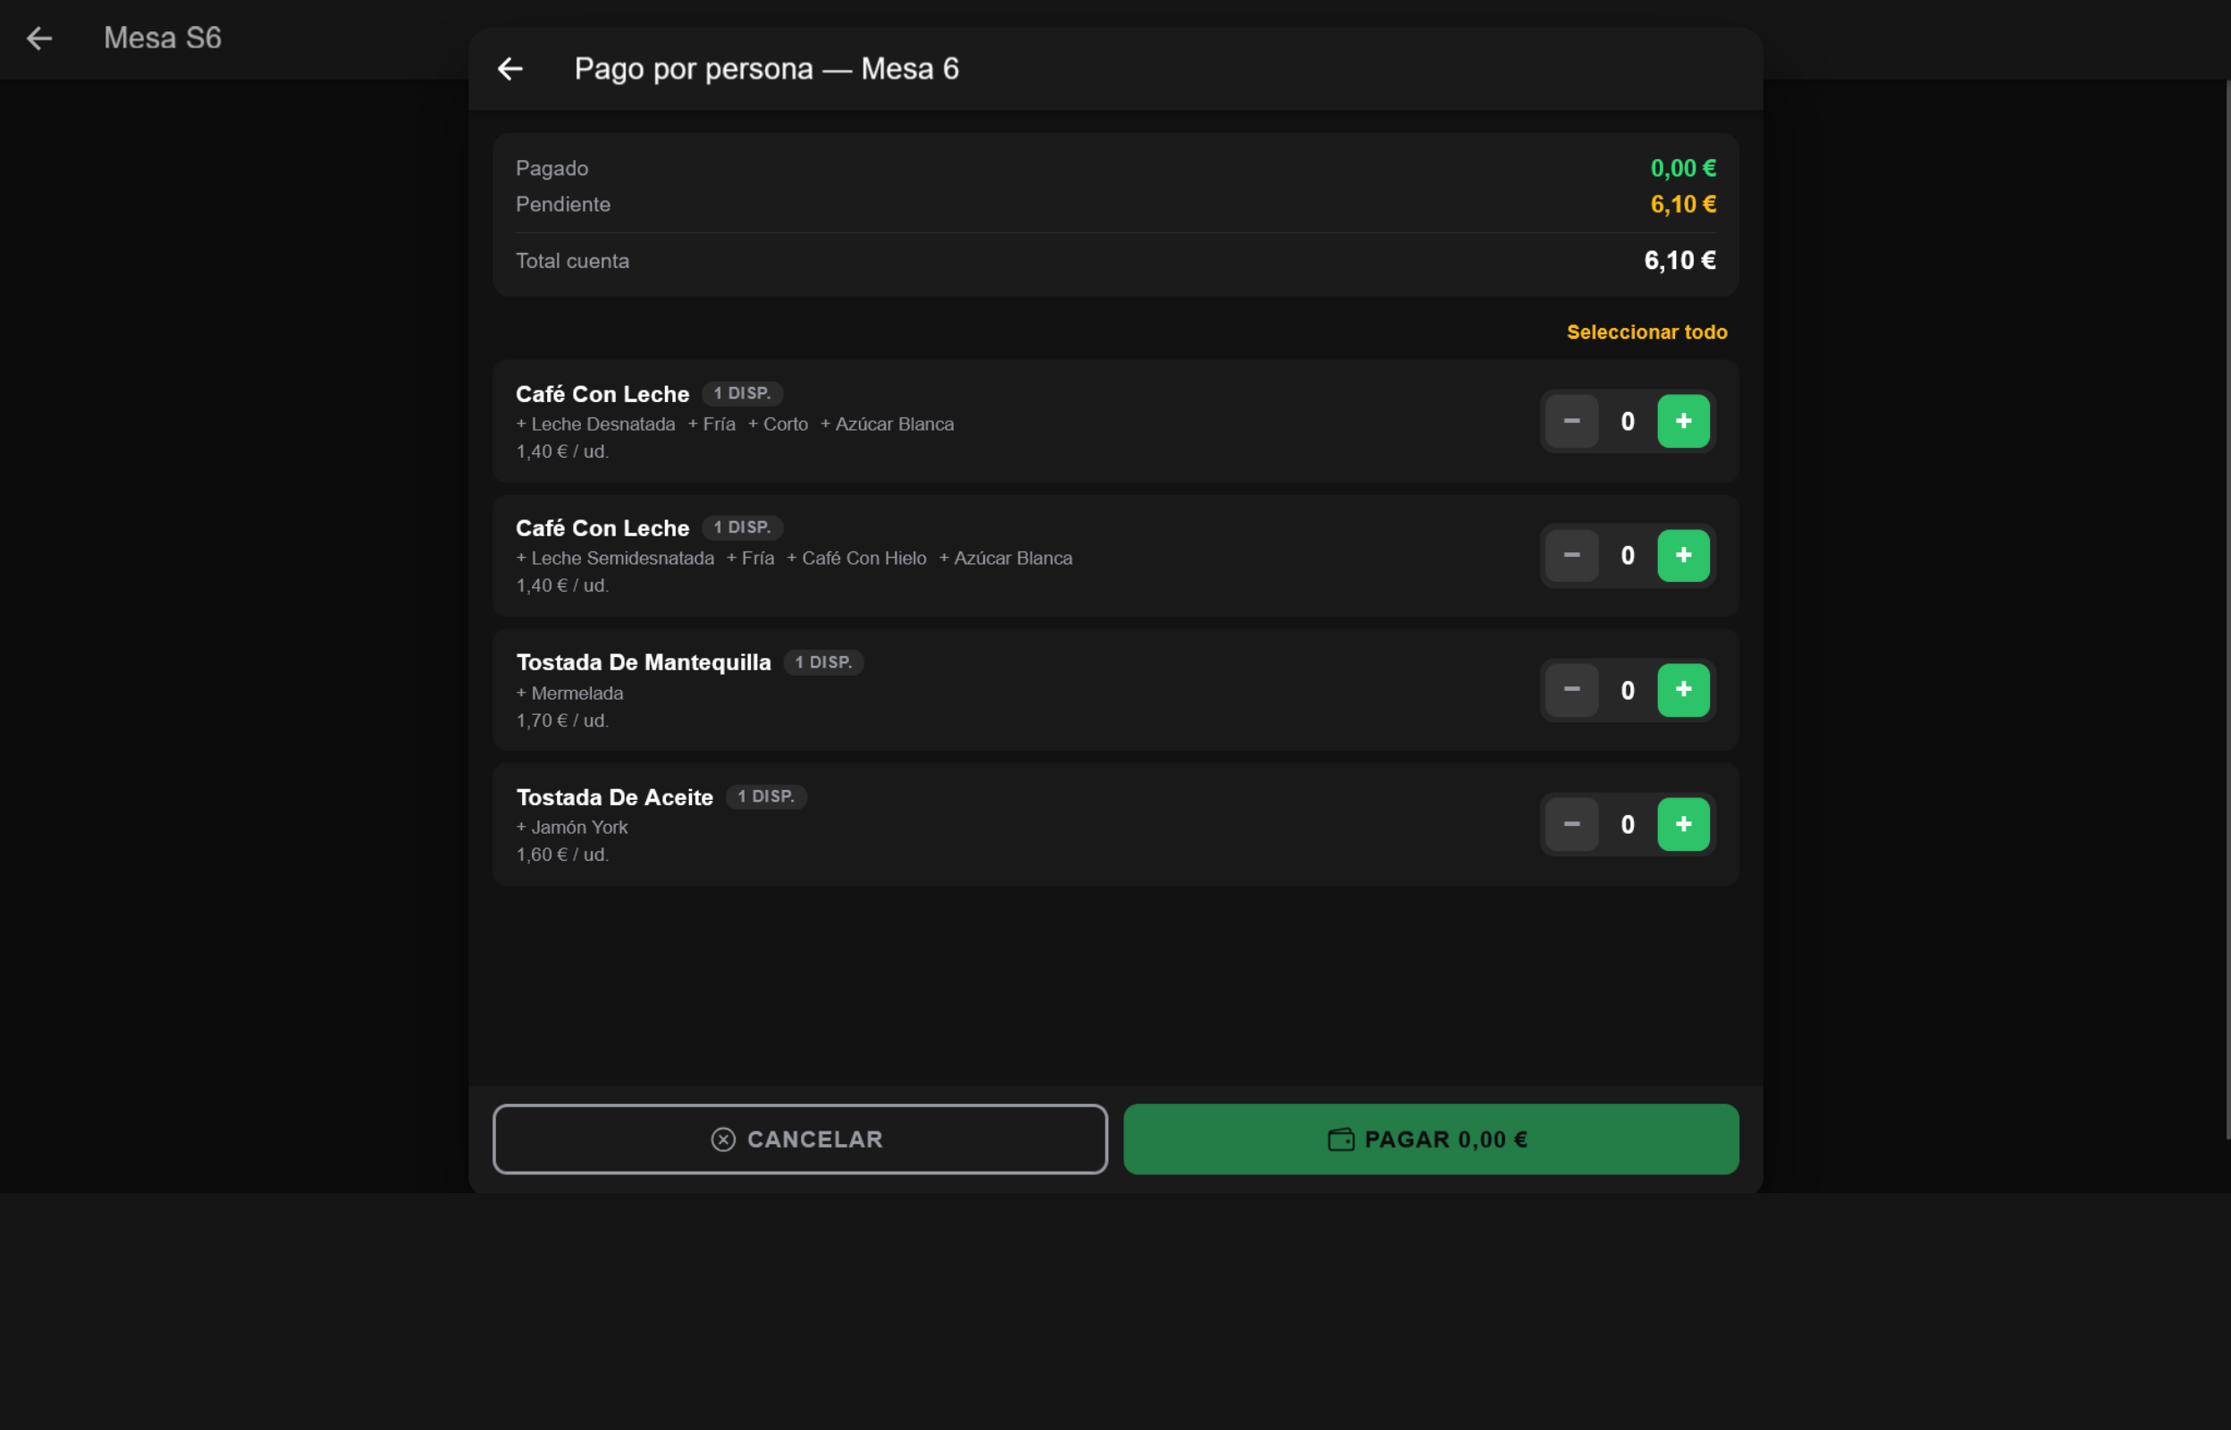Subtract one Tostada De Aceite
Viewport: 2231px width, 1430px height.
(1570, 825)
